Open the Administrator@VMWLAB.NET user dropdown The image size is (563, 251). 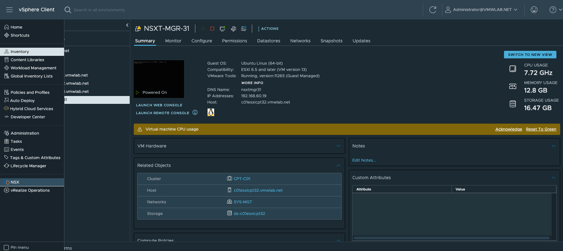pyautogui.click(x=481, y=10)
